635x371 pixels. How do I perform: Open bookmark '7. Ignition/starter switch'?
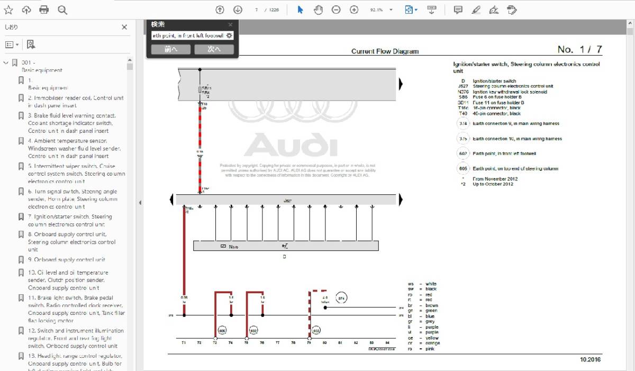click(70, 220)
